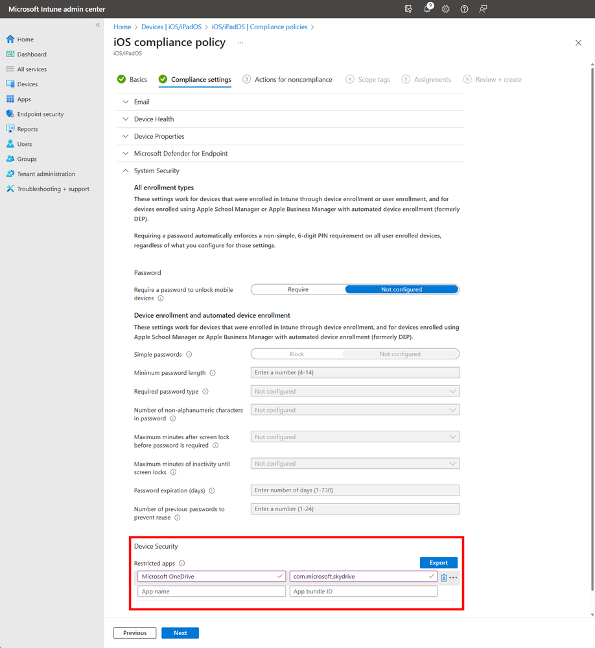
Task: Set Simple passwords to Not configured
Action: click(400, 354)
